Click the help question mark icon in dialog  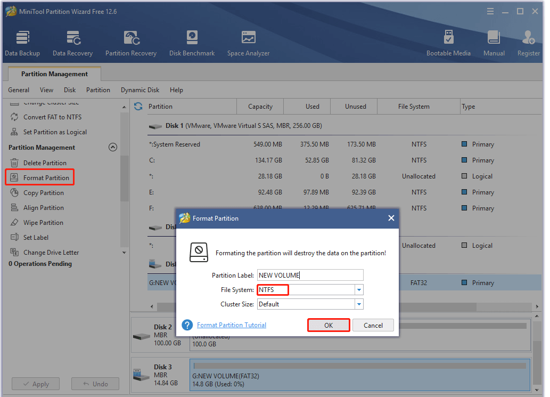click(187, 325)
